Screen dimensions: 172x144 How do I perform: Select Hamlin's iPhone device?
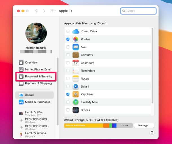[x=34, y=135]
